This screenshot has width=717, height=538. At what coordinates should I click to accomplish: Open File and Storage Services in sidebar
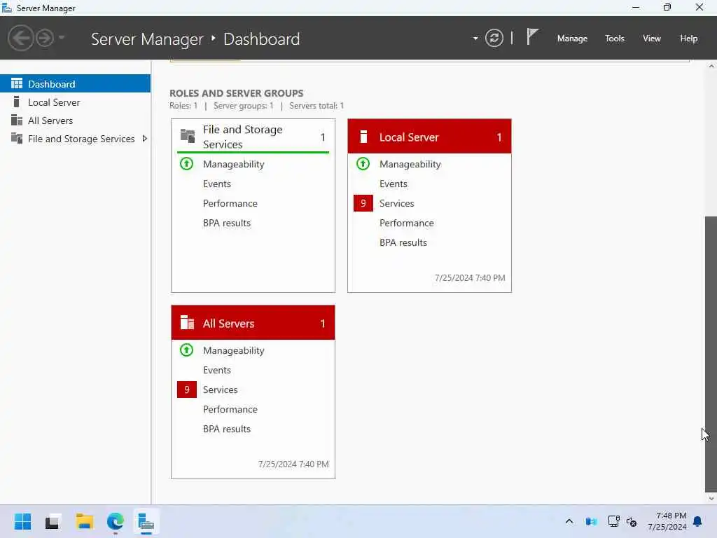click(75, 139)
